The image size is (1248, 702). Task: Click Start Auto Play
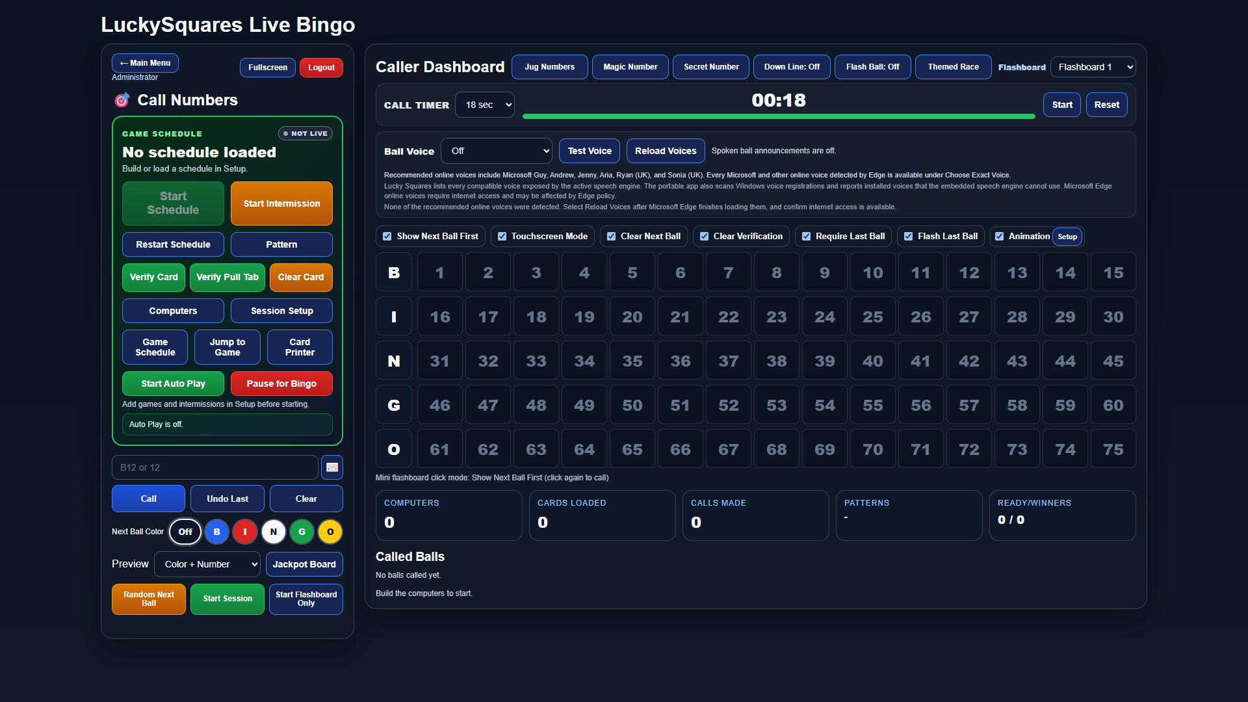(x=173, y=383)
